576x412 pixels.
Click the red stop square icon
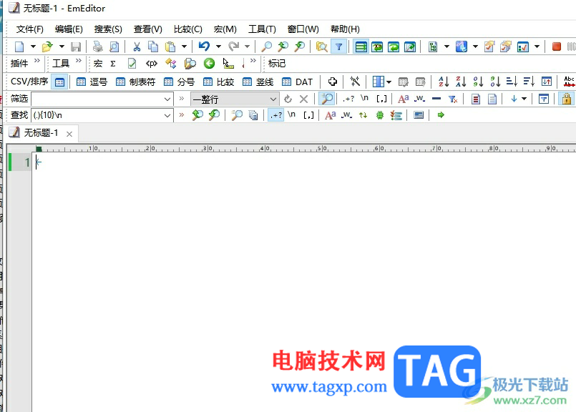(x=557, y=46)
